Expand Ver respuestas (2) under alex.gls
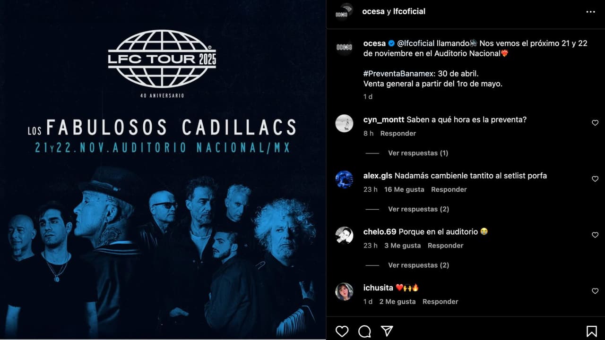 tap(418, 209)
